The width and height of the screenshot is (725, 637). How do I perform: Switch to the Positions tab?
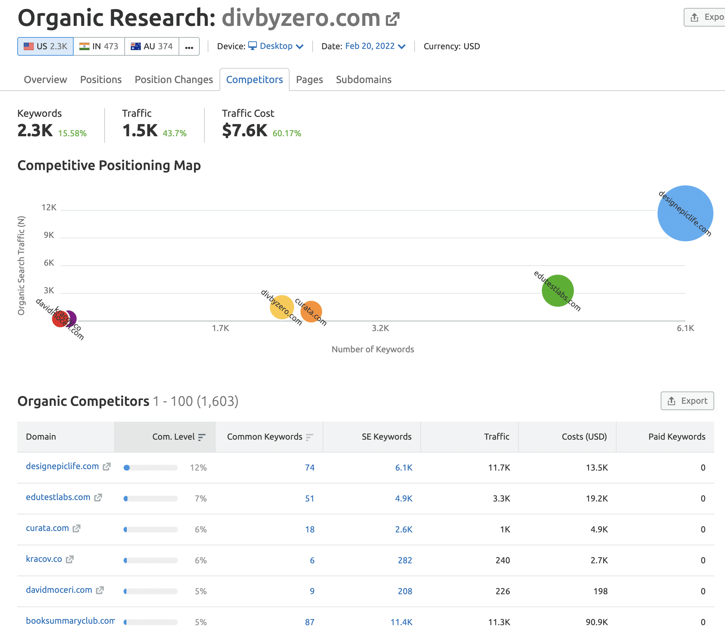coord(101,79)
